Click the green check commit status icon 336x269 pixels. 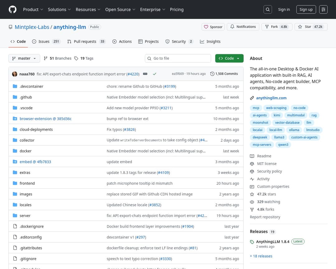pos(155,74)
